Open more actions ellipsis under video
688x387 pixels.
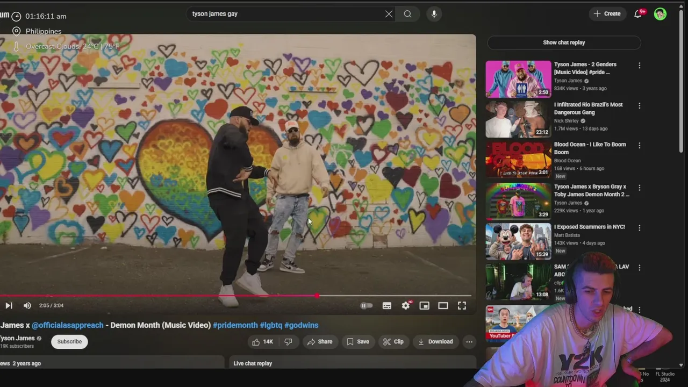tap(469, 342)
